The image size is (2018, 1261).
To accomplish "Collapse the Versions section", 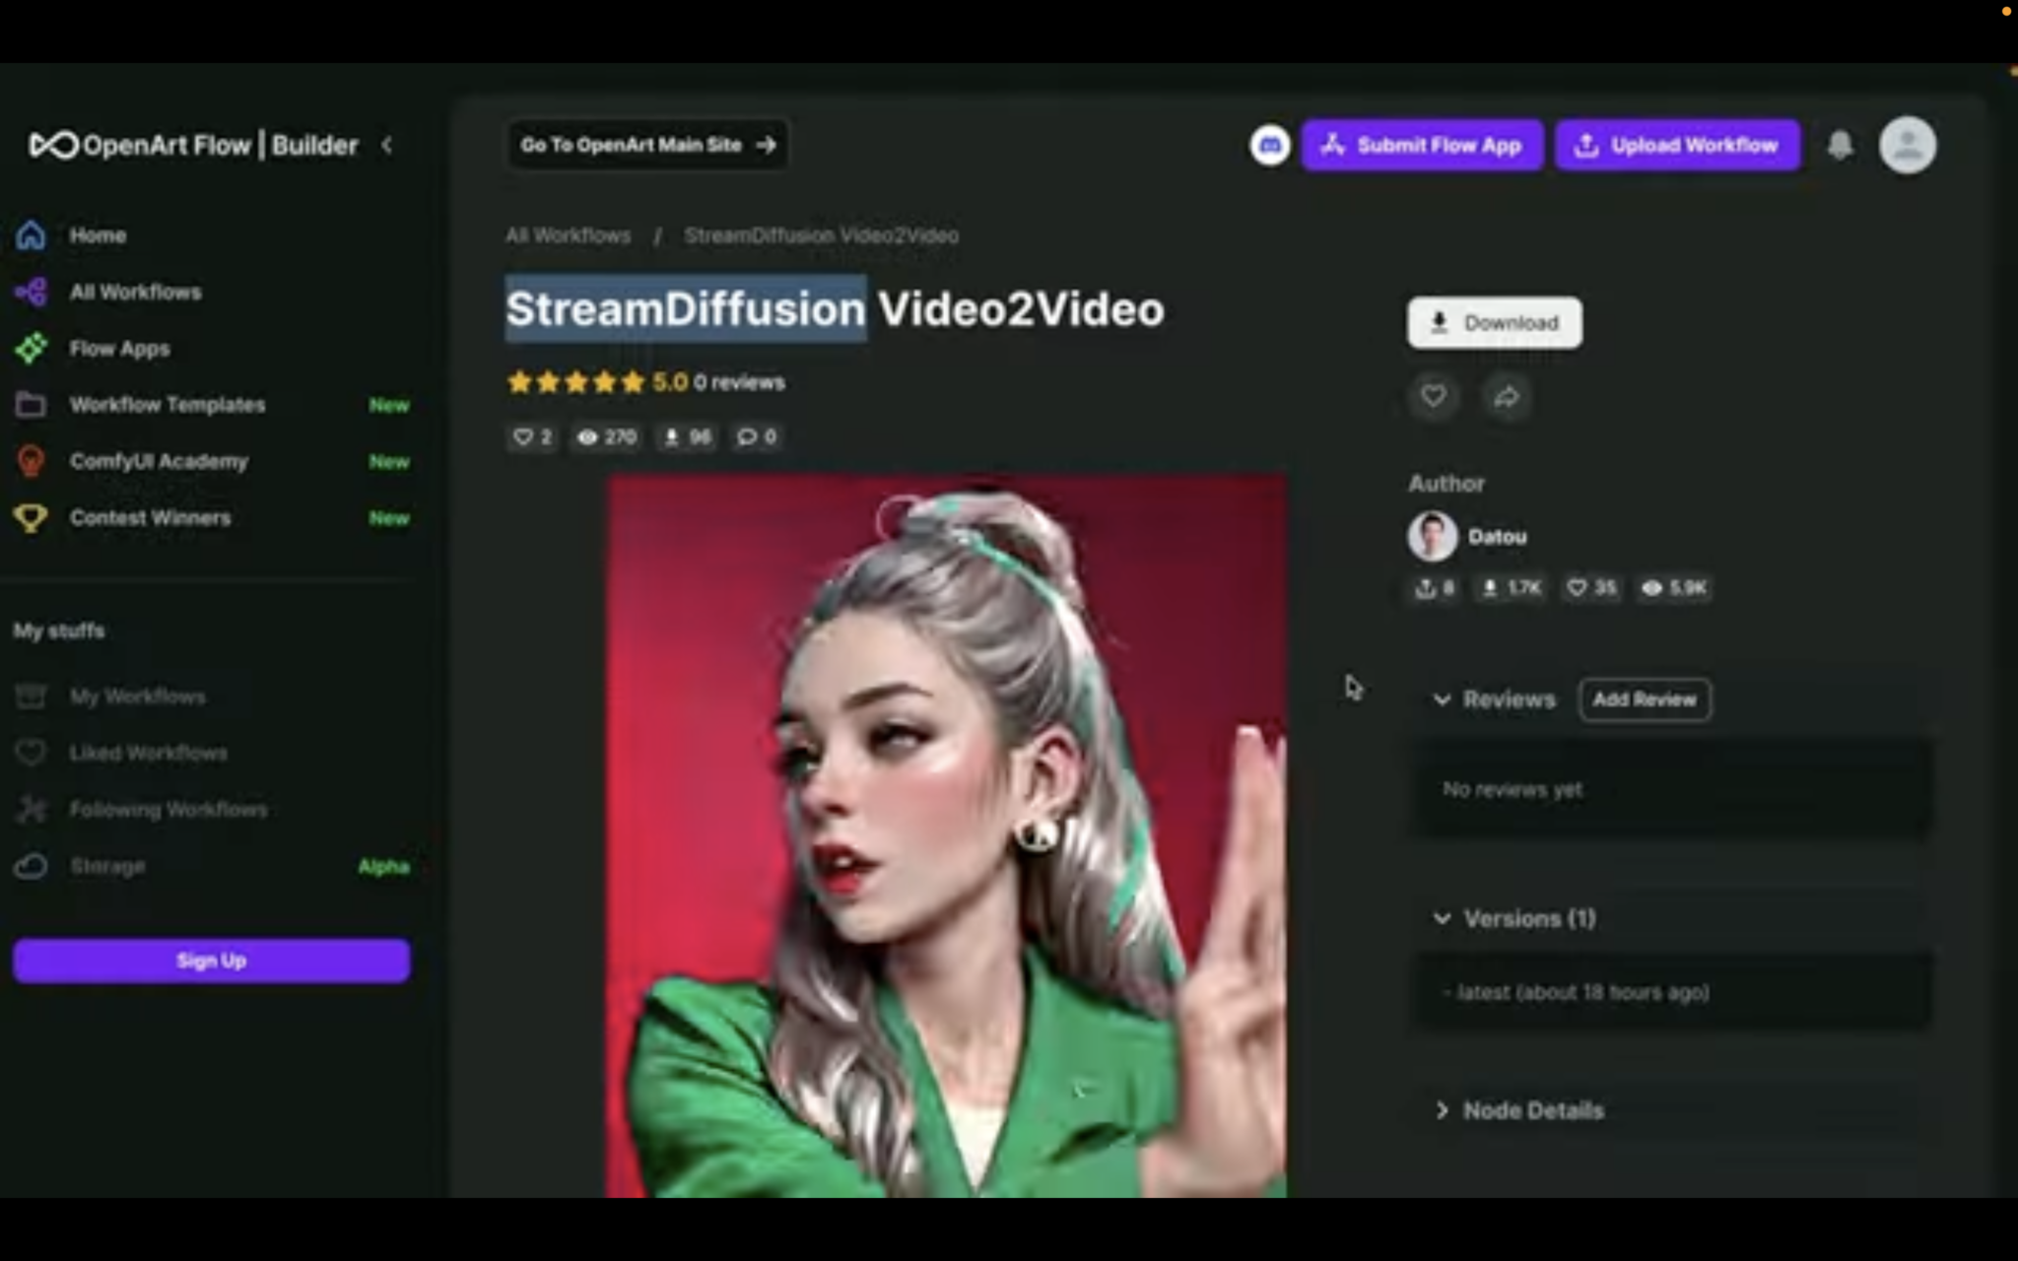I will pyautogui.click(x=1443, y=917).
